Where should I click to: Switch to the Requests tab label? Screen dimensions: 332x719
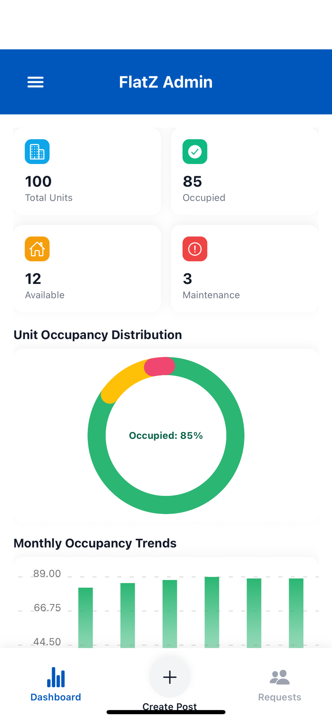(x=280, y=697)
